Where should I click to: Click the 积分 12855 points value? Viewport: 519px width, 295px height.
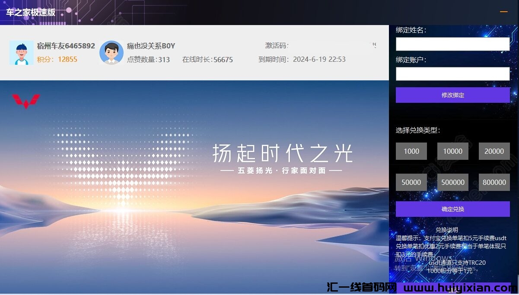pyautogui.click(x=67, y=60)
